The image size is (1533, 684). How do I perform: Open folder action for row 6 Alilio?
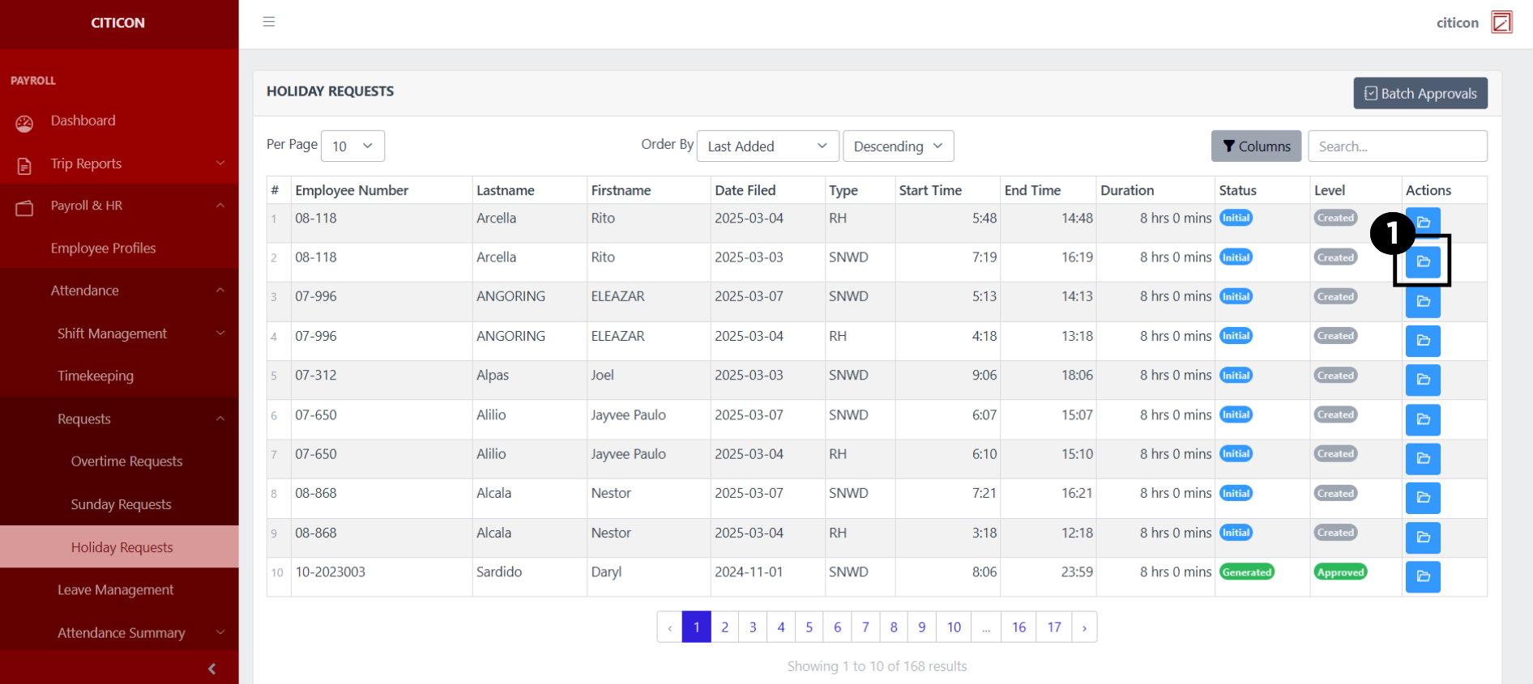1422,419
